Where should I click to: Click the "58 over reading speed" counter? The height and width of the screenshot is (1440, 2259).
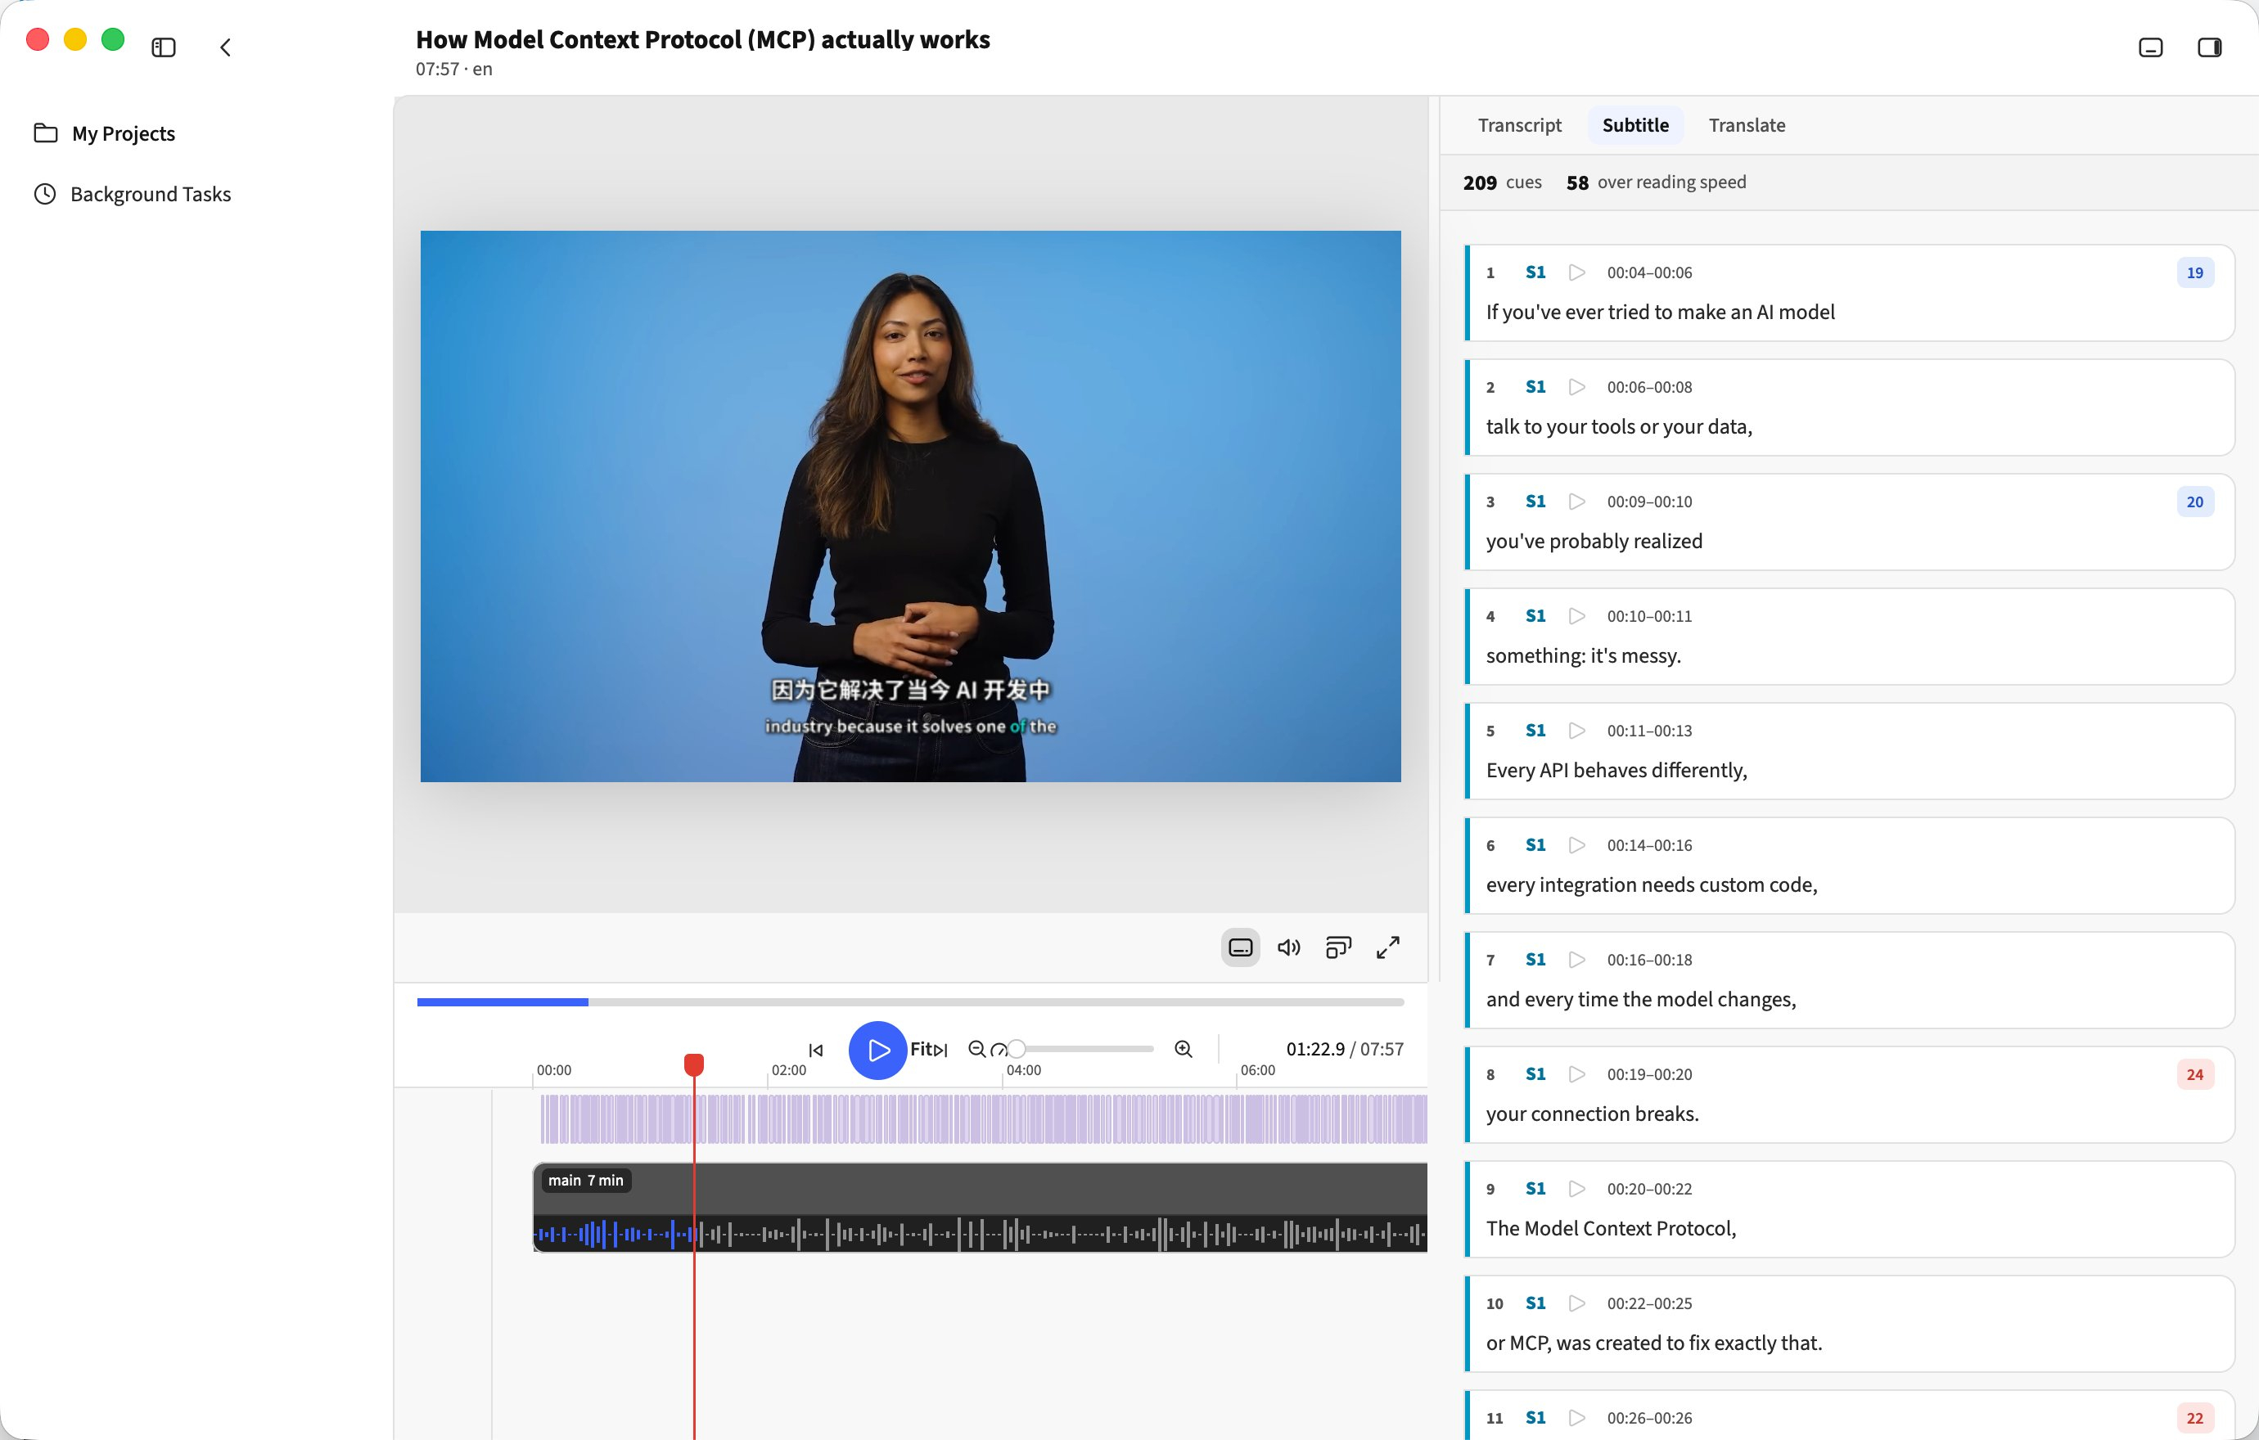point(1656,182)
